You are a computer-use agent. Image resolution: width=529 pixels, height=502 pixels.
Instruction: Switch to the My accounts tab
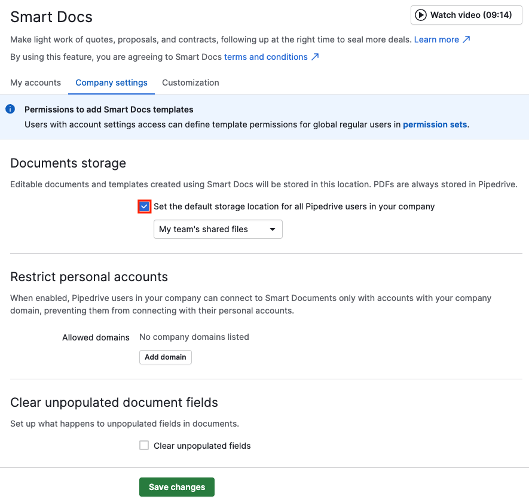point(35,83)
